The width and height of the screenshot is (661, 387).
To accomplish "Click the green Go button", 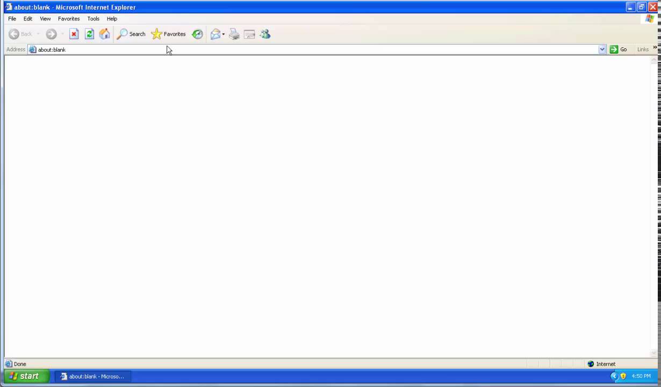I will tap(618, 49).
